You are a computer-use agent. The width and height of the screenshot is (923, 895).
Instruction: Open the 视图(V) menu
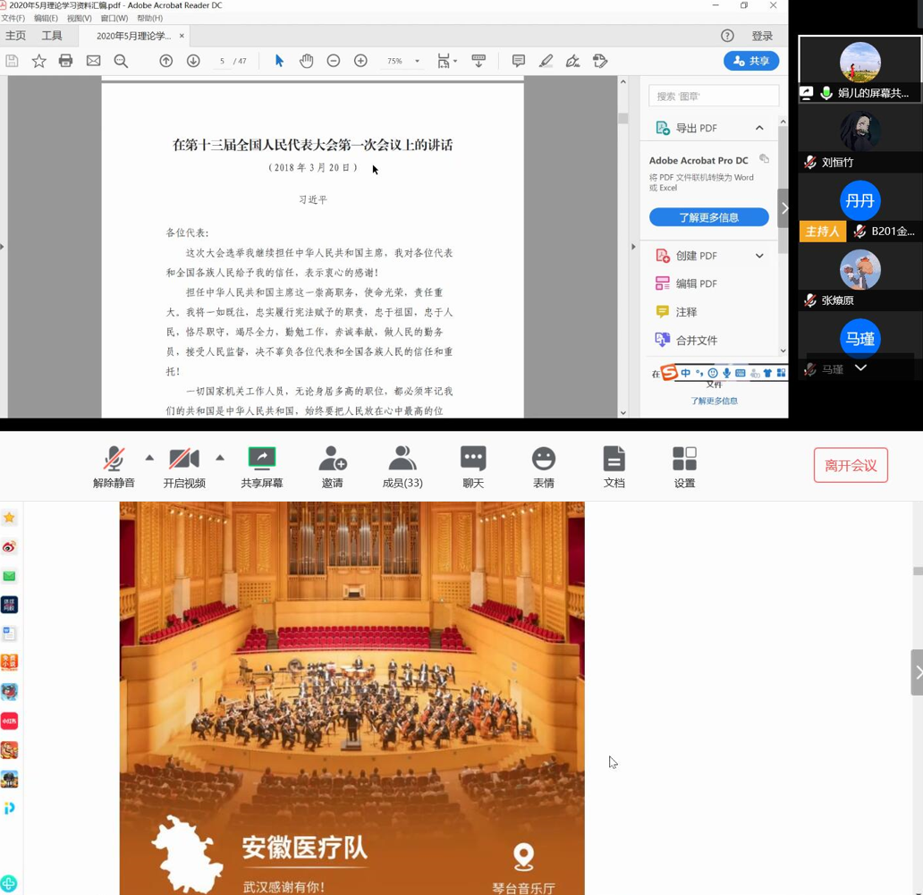point(79,18)
